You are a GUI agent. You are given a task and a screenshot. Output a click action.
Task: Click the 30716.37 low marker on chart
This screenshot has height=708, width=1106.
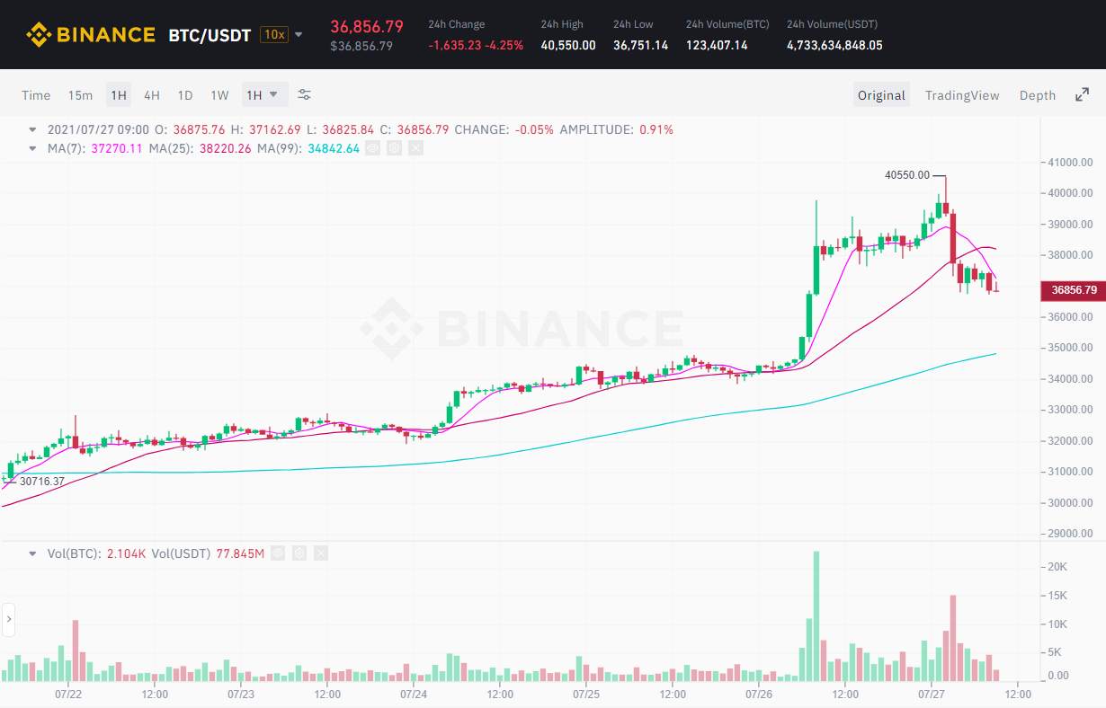[x=41, y=482]
